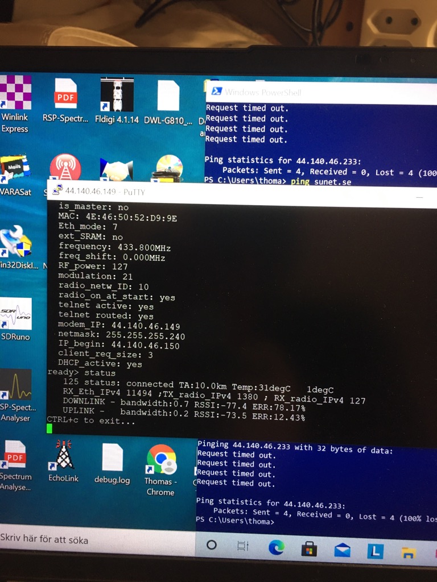
Task: Open the Winlink Express desktop shortcut
Action: (x=15, y=94)
